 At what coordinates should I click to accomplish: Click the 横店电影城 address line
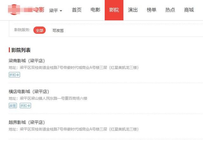tap(48, 98)
